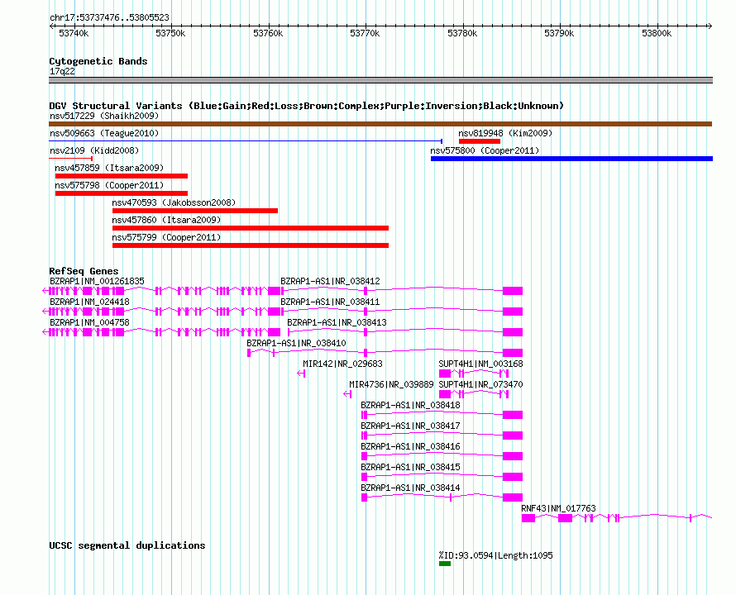Click the green segmental duplication block
This screenshot has height=595, width=736.
click(x=445, y=564)
